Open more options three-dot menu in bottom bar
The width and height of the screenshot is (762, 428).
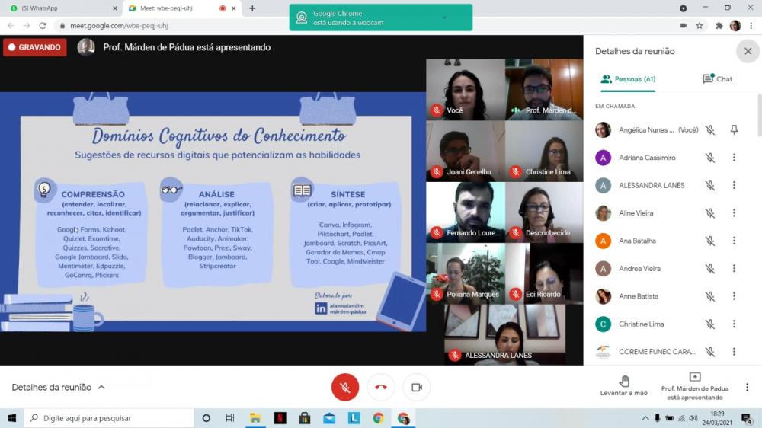tap(747, 387)
